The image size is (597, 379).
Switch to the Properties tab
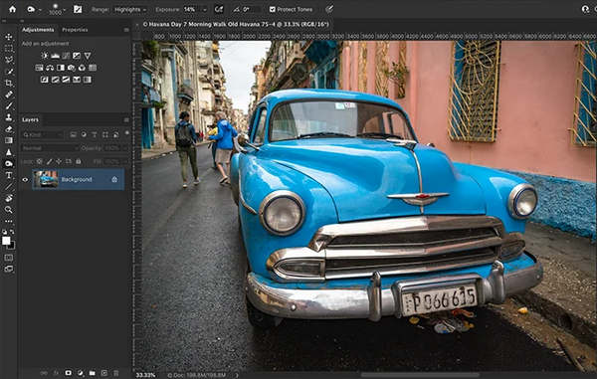coord(75,30)
